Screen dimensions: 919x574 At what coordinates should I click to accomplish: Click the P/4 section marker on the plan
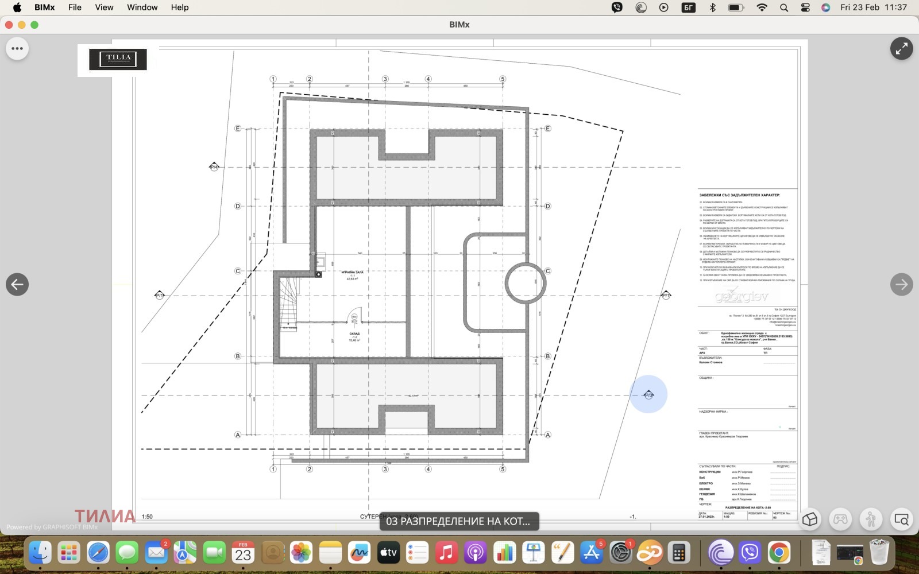(214, 167)
